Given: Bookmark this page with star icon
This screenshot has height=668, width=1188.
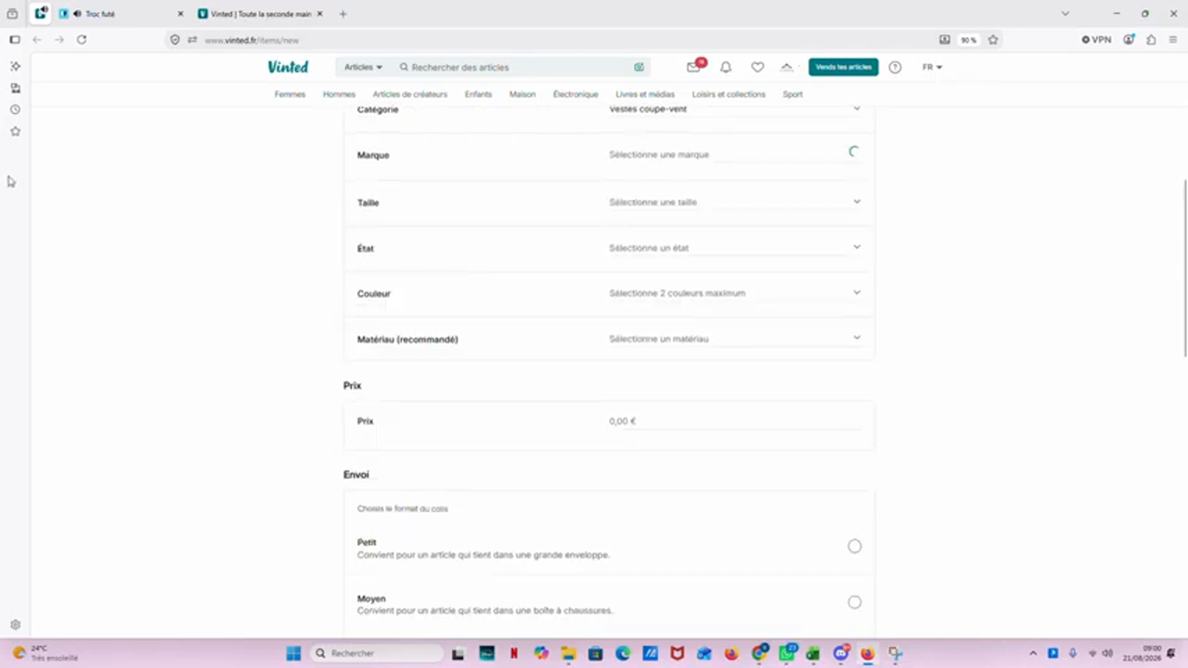Looking at the screenshot, I should click(993, 40).
